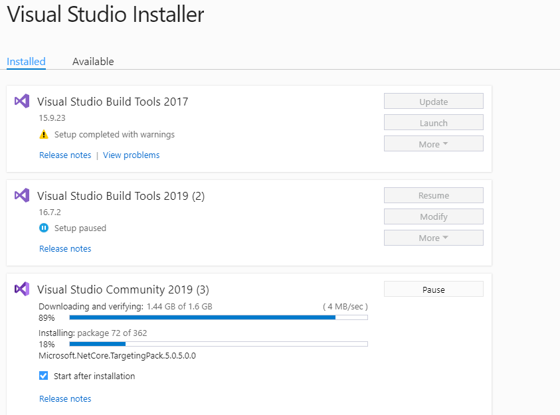Switch to the Available tab
The image size is (560, 415).
[93, 61]
